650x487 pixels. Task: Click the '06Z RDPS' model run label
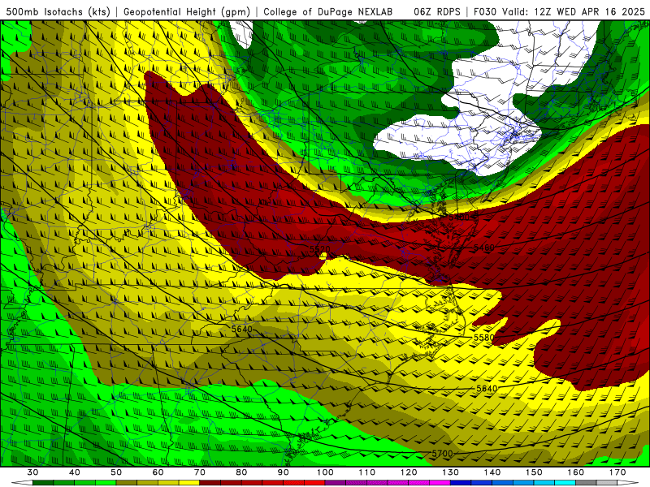pos(437,11)
